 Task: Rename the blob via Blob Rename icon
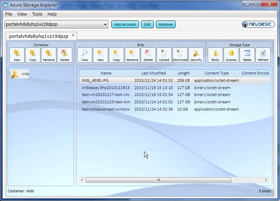click(x=132, y=55)
